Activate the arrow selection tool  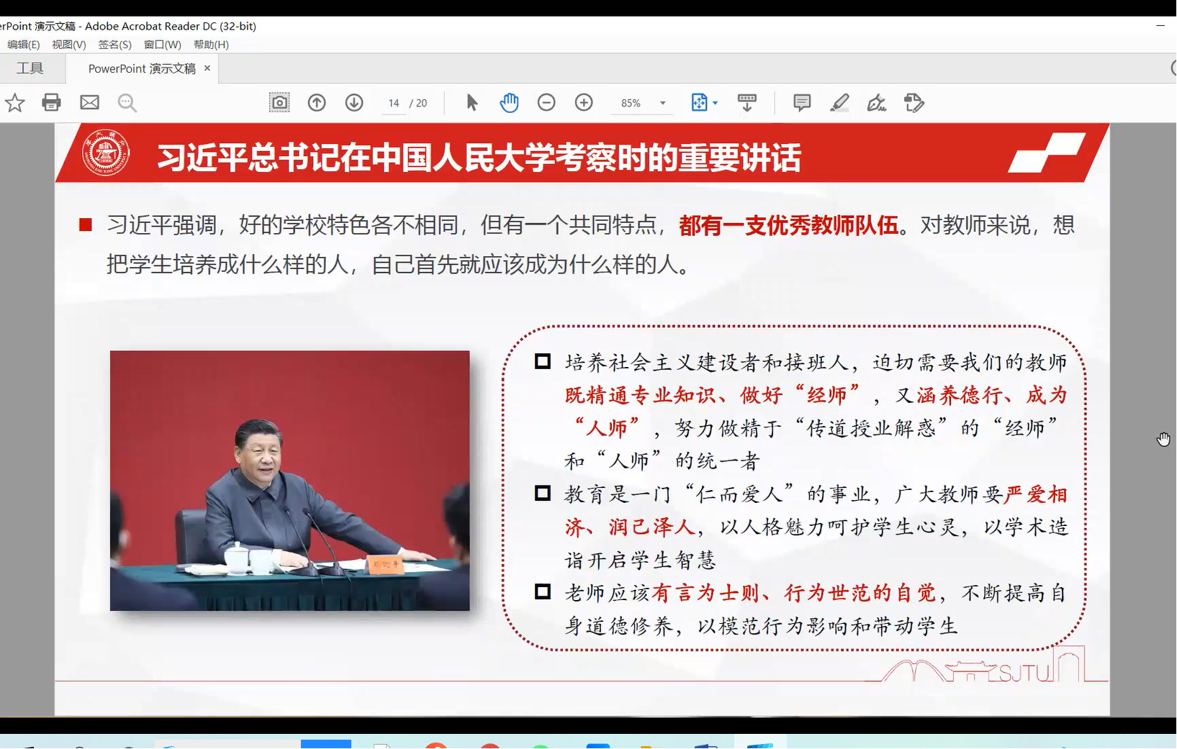472,103
